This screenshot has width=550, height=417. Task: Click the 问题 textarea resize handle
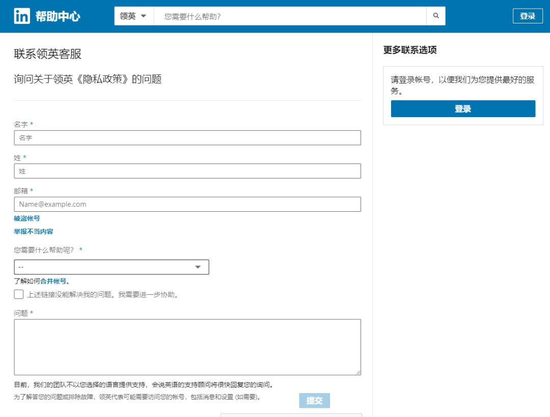[x=358, y=372]
